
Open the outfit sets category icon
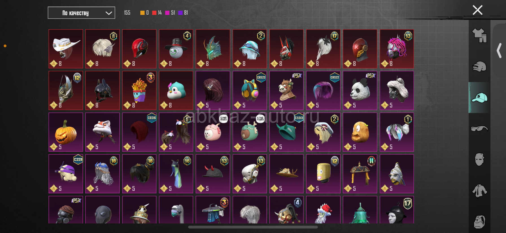click(479, 35)
